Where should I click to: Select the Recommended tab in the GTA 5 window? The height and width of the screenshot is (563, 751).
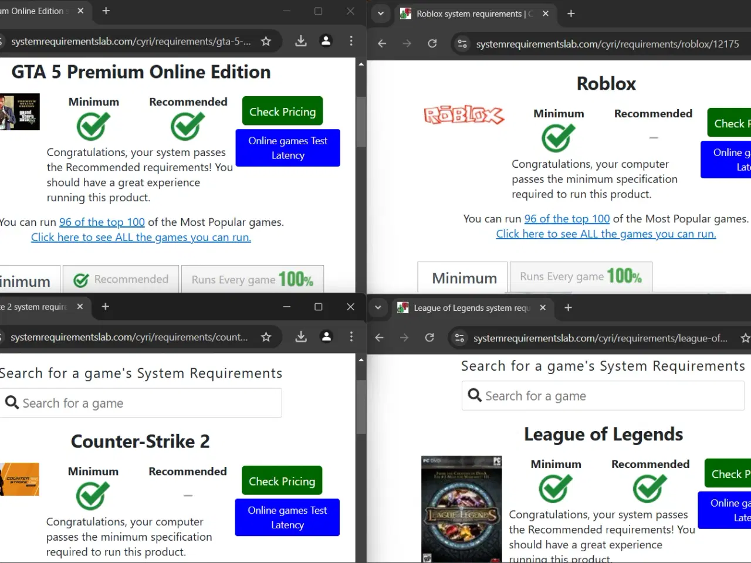(x=121, y=280)
